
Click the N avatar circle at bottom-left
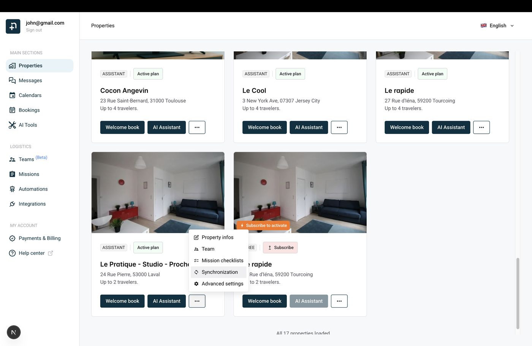[14, 332]
